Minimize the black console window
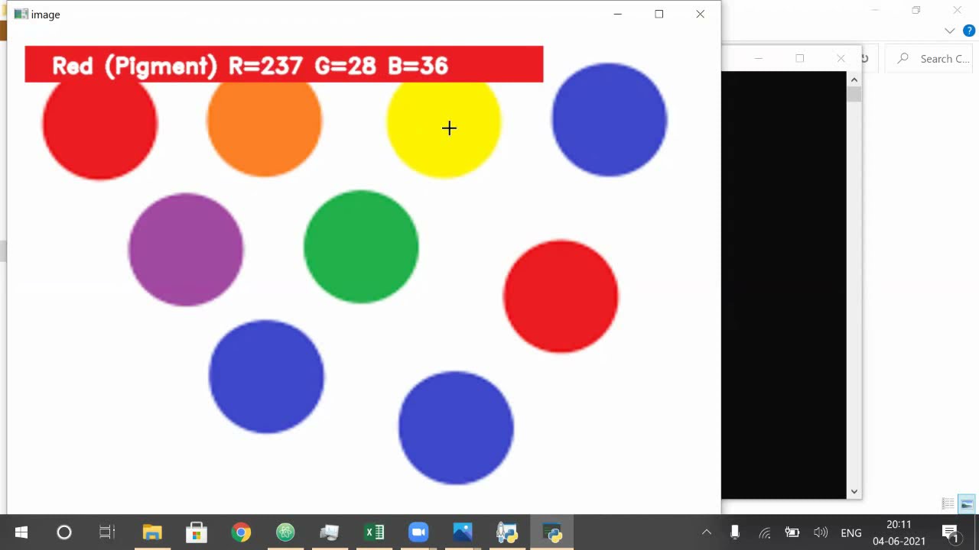979x550 pixels. 758,59
